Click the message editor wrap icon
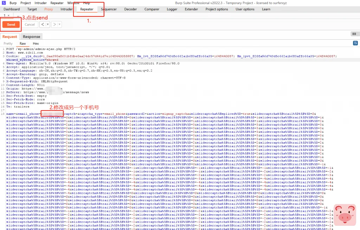This screenshot has width=360, height=230. tap(355, 43)
